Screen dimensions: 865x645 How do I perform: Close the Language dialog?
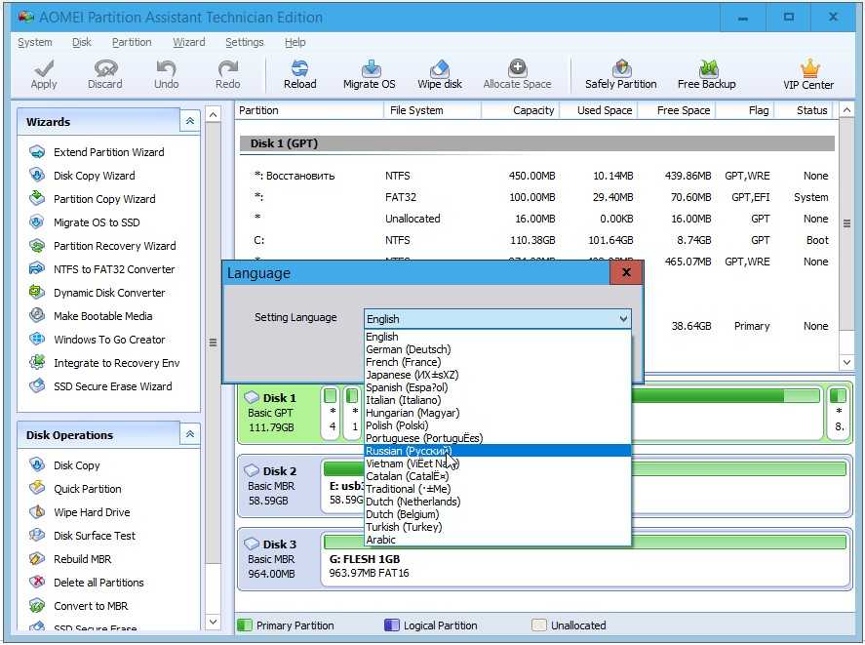point(626,273)
